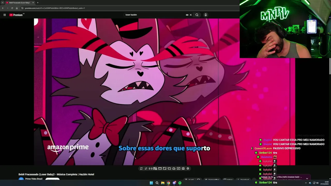
Task: View site information icon in address bar
Action: click(x=22, y=8)
